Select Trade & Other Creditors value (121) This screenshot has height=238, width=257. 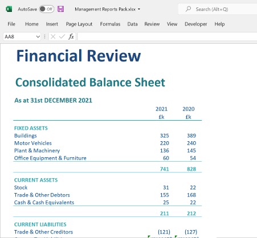point(164,232)
